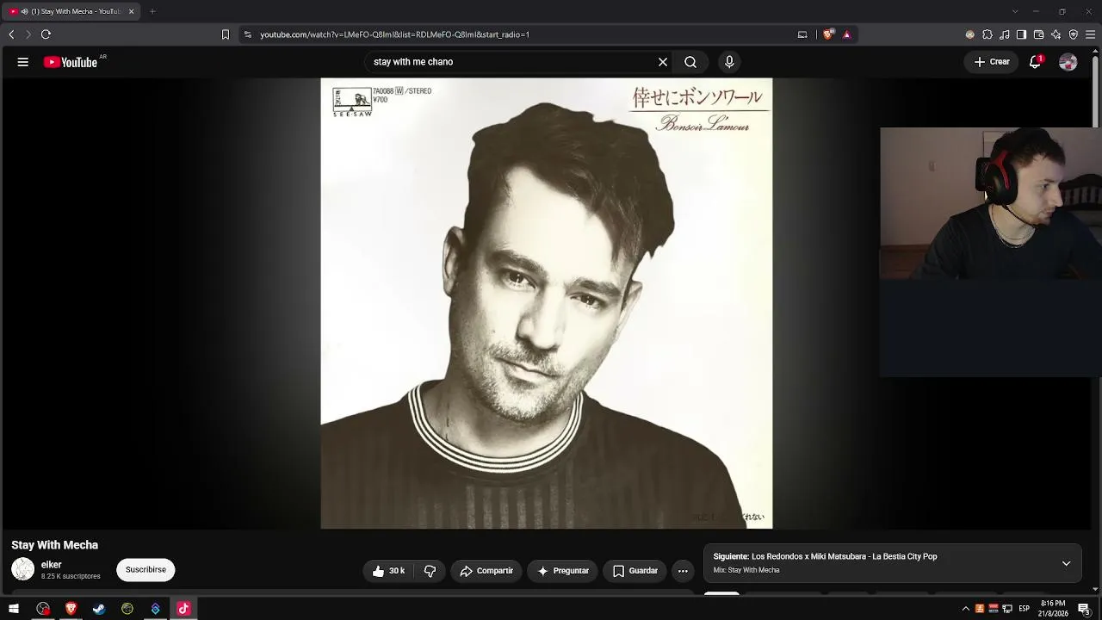Open the clock showing 8:16 PM
The height and width of the screenshot is (620, 1102).
1053,609
